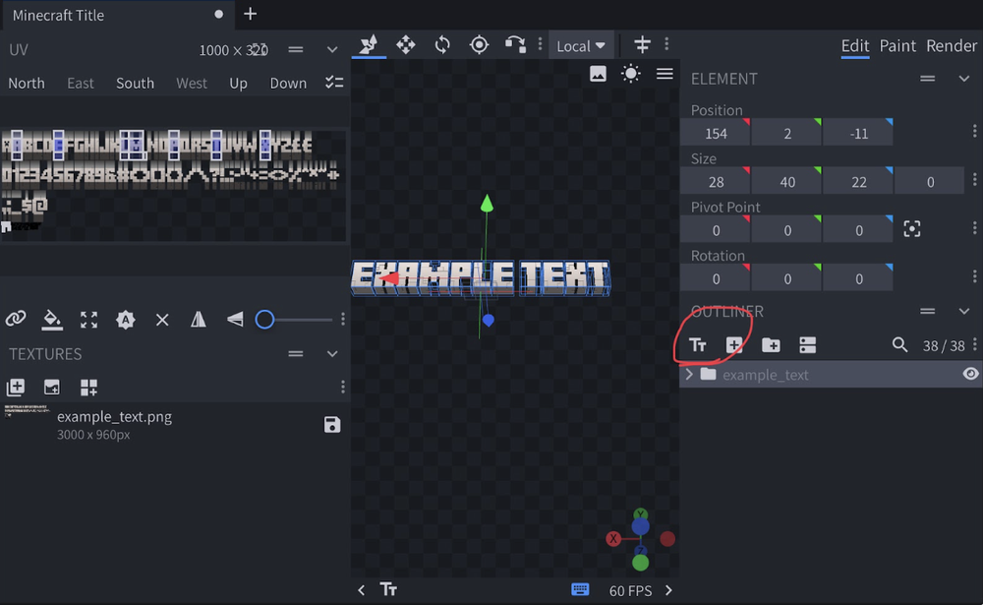
Task: Edit the Size inflate field showing 0
Action: [x=930, y=181]
